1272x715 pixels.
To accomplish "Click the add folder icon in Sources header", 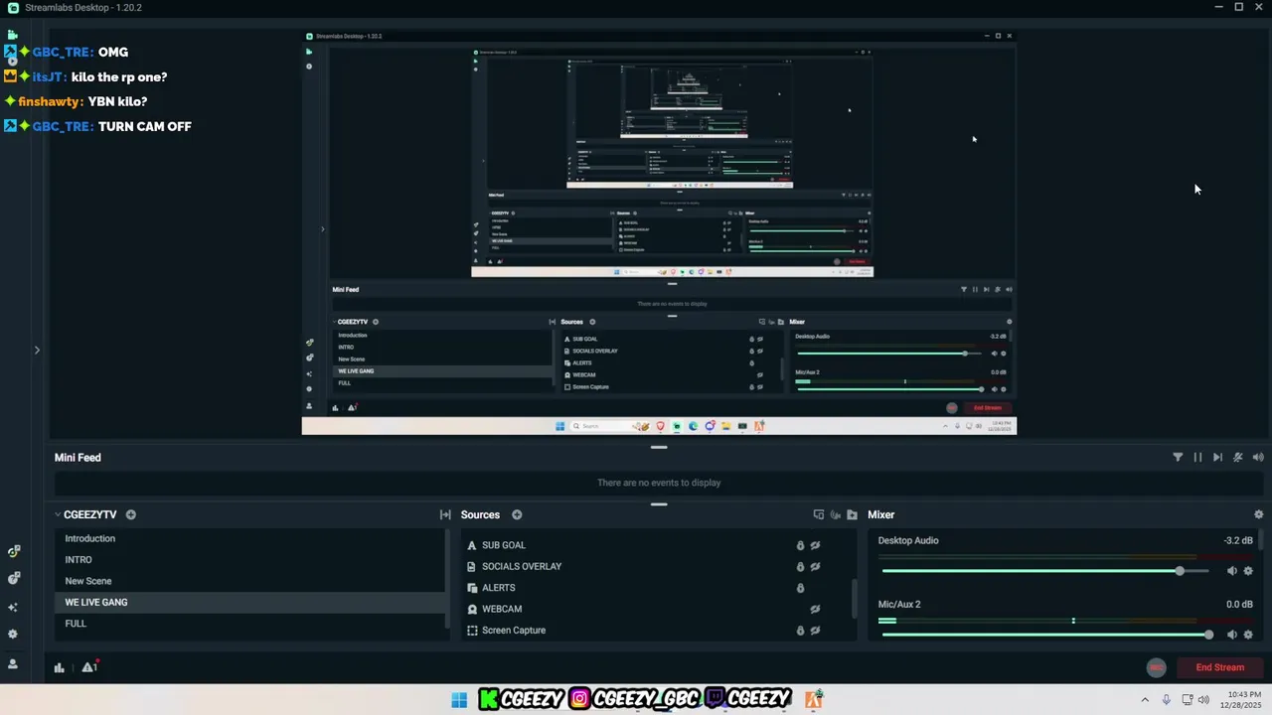I will (852, 514).
